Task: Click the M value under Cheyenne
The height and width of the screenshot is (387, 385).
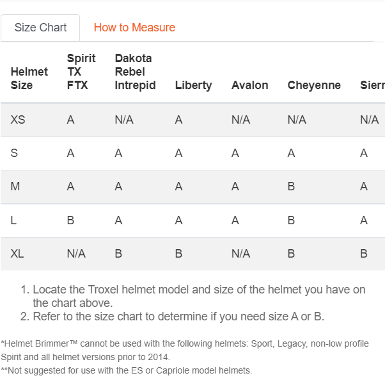Action: [291, 186]
